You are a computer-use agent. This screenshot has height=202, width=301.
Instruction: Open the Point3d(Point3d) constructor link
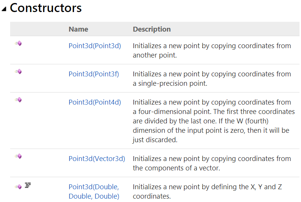(95, 46)
